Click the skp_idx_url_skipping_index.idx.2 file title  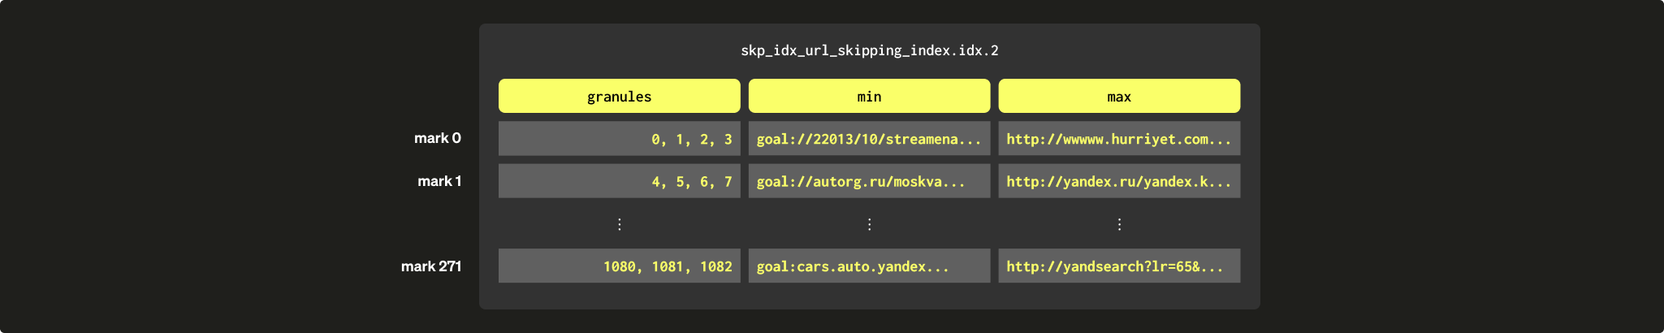(x=869, y=50)
